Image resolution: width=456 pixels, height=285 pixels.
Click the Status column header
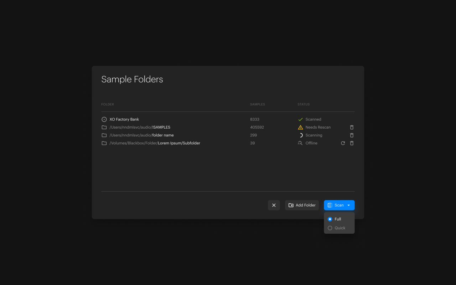click(x=304, y=104)
